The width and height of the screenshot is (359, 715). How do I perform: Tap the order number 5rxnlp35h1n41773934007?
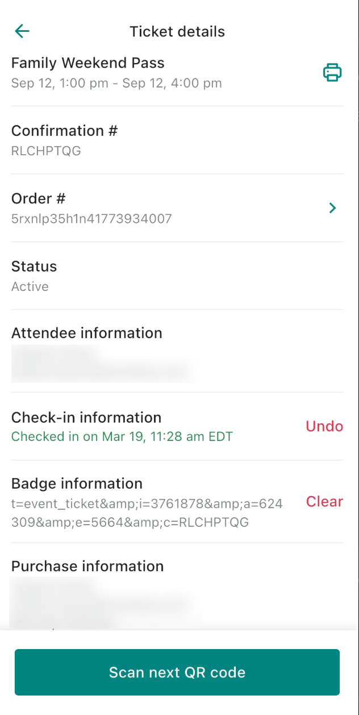pos(91,218)
